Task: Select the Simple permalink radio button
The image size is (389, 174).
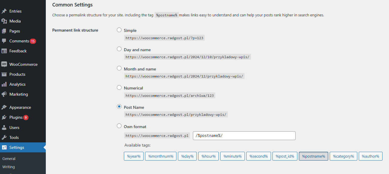Action: click(x=119, y=30)
